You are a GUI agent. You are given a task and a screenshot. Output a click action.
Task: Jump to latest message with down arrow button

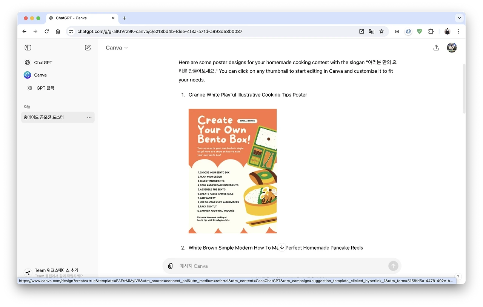click(282, 247)
